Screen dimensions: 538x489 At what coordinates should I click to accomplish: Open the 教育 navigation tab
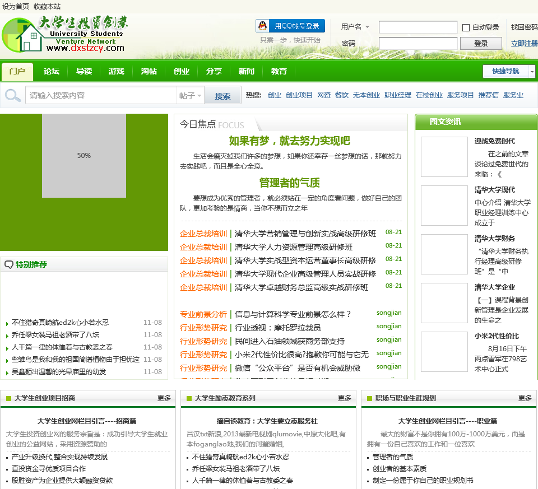click(x=279, y=71)
